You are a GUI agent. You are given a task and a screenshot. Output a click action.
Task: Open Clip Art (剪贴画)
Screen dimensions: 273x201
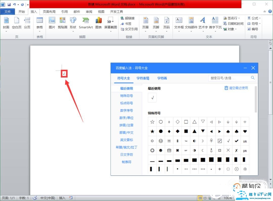[x=62, y=23]
